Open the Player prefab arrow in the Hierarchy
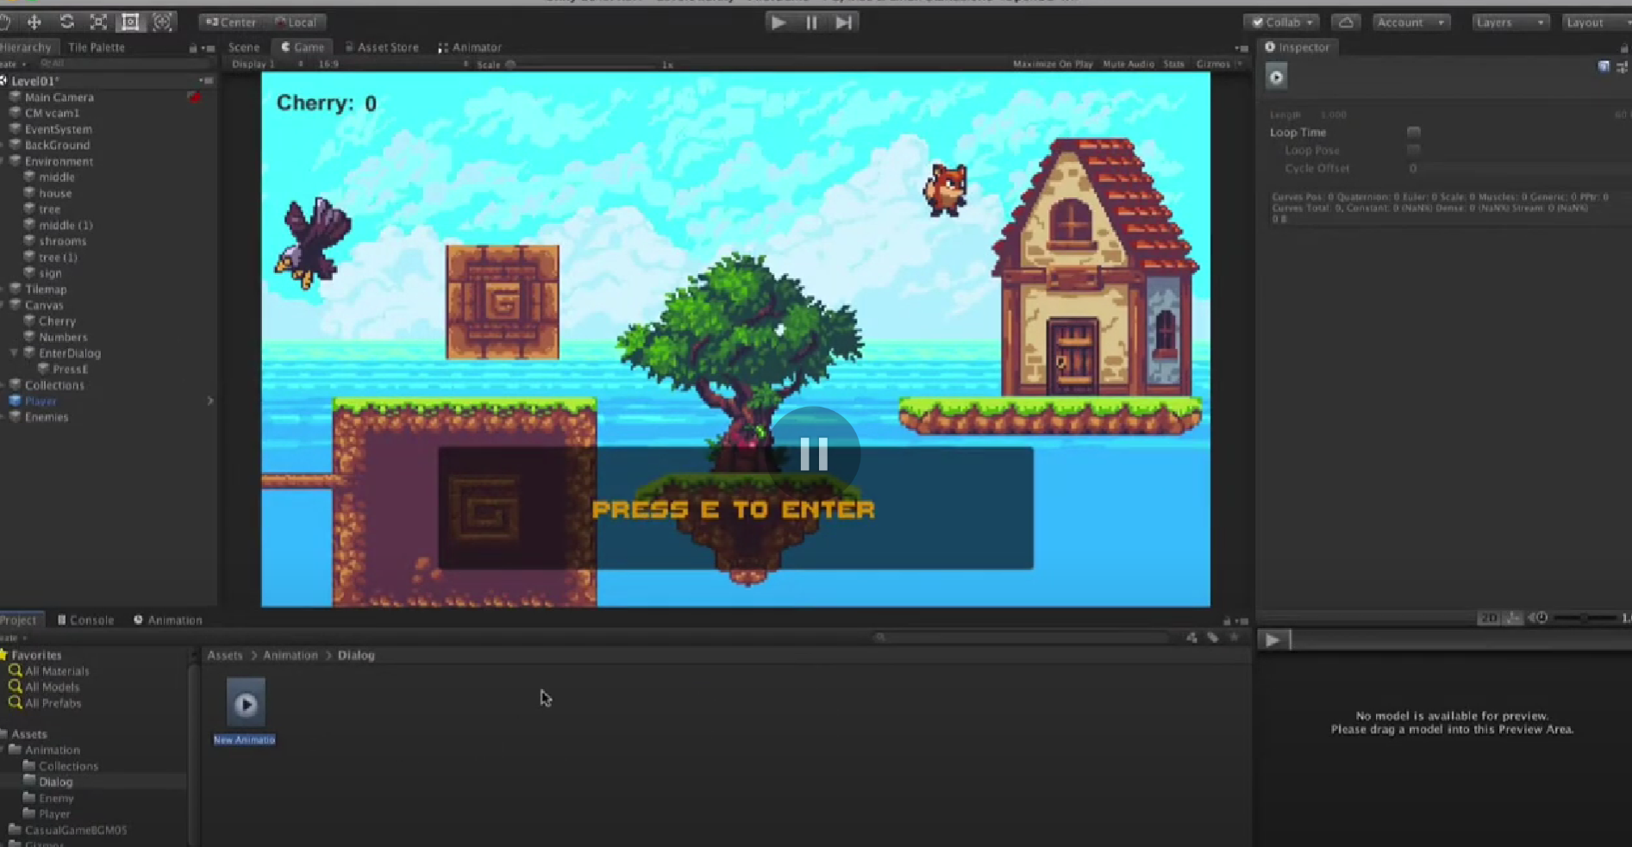The width and height of the screenshot is (1632, 847). pos(209,401)
